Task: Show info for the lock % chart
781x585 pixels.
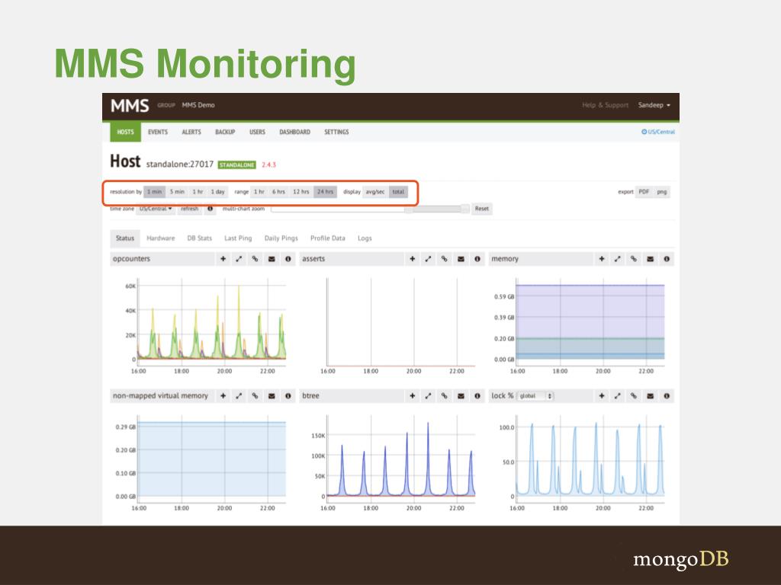Action: pyautogui.click(x=667, y=396)
